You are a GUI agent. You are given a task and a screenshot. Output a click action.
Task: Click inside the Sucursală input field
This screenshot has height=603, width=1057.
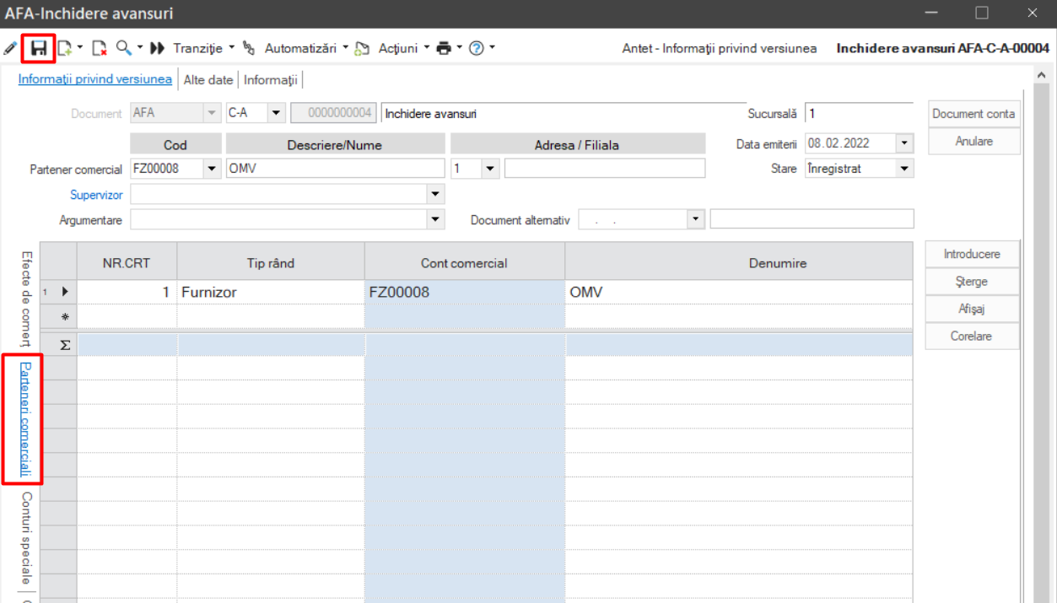pos(859,113)
